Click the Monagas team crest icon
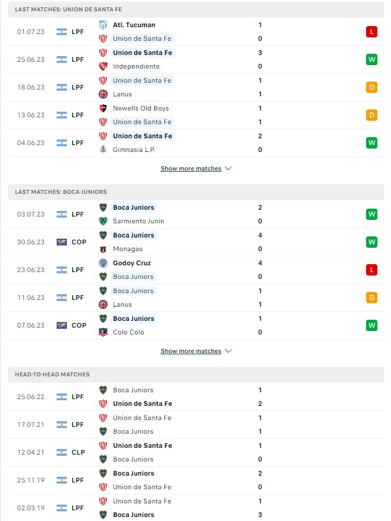391x521 pixels. point(103,249)
